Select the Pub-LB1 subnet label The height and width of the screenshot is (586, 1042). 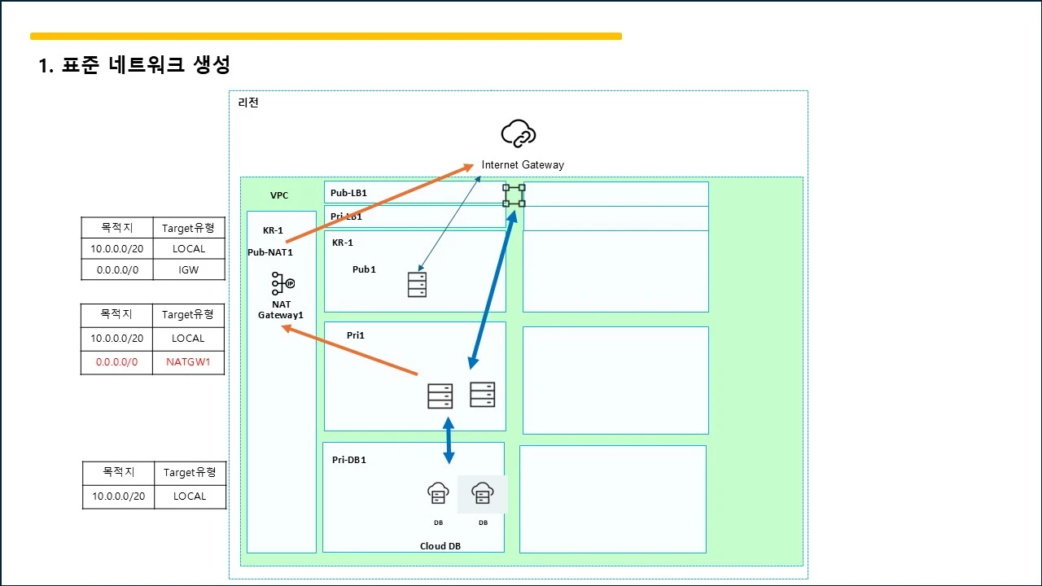pos(348,193)
